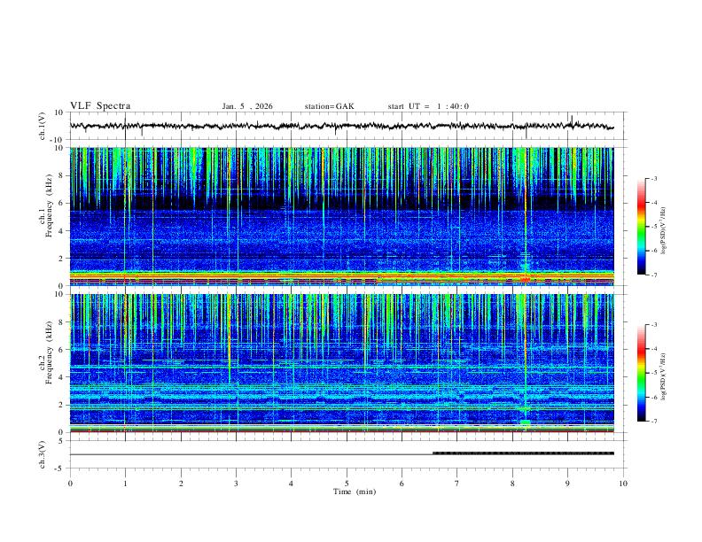This screenshot has width=702, height=542.
Task: Click the "-5" value on ch.2 color bar
Action: coord(653,373)
